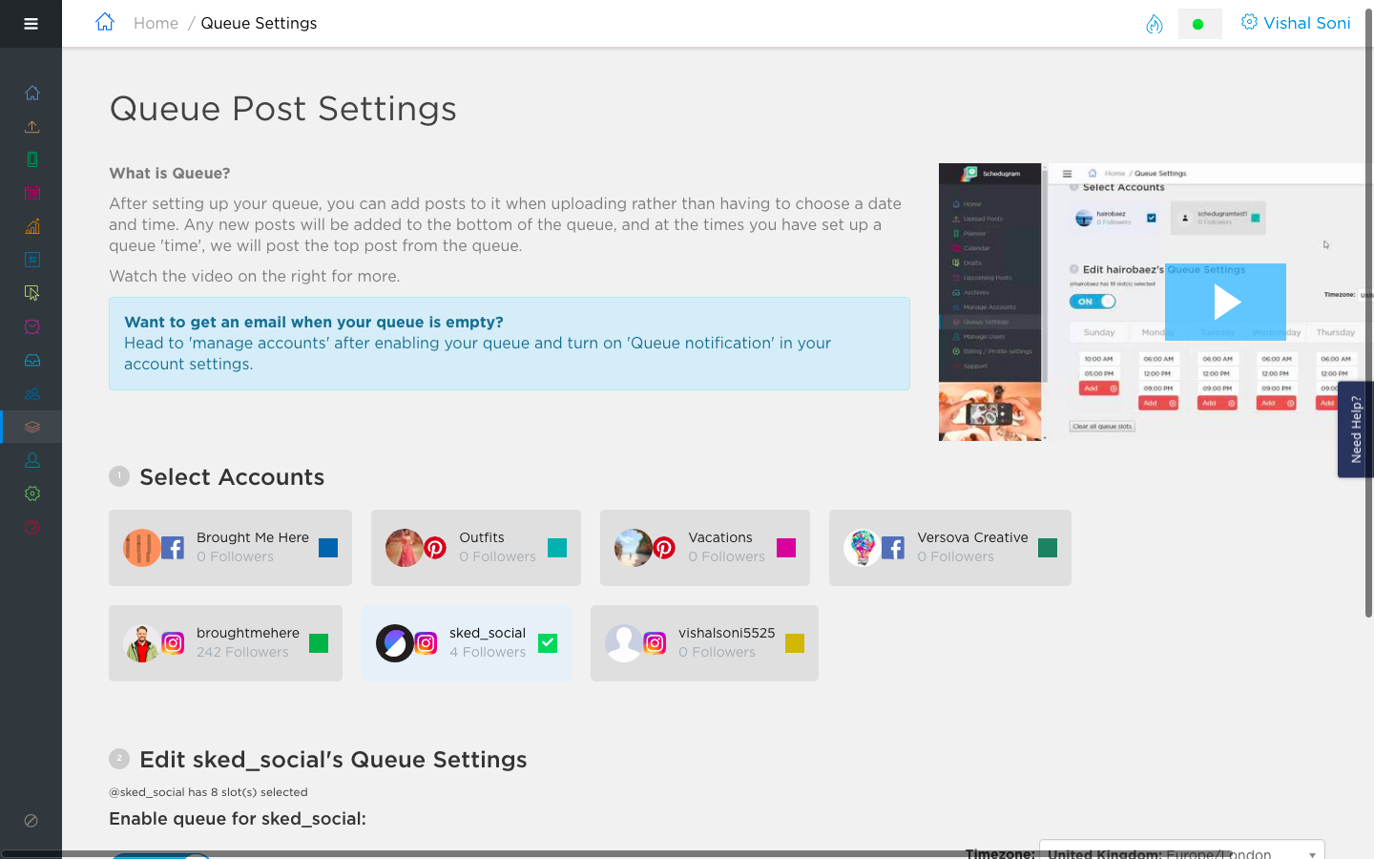
Task: Check the teal box for the Outfits account
Action: (557, 548)
